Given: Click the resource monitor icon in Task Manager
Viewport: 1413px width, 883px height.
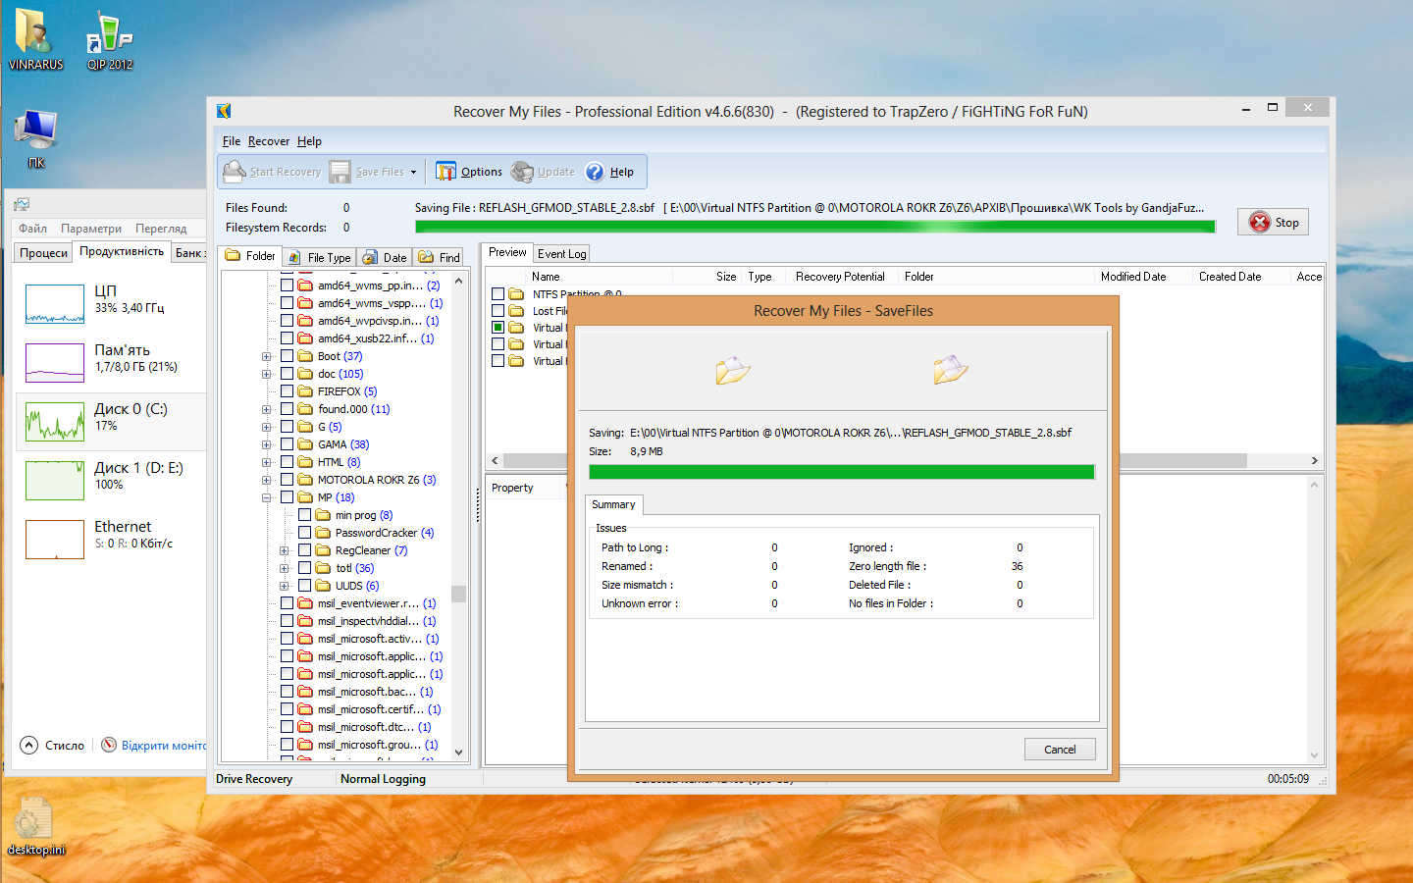Looking at the screenshot, I should point(109,745).
